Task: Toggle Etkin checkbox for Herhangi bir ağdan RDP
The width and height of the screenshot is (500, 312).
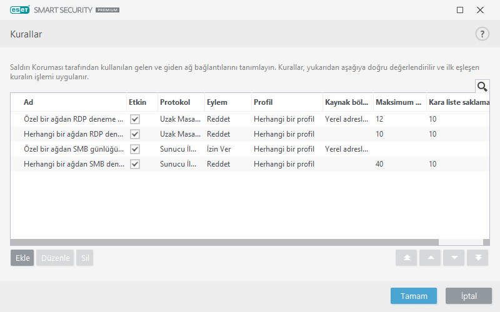Action: [x=134, y=134]
